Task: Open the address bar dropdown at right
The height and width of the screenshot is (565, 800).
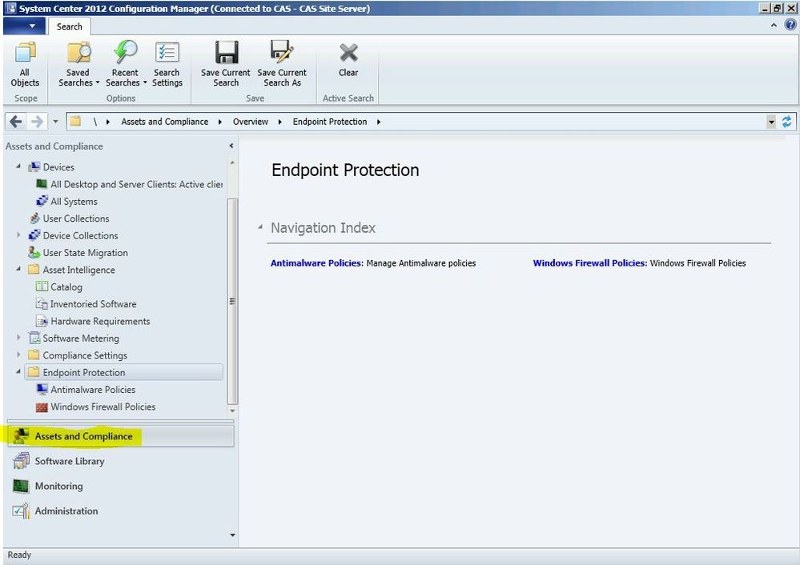Action: point(771,122)
